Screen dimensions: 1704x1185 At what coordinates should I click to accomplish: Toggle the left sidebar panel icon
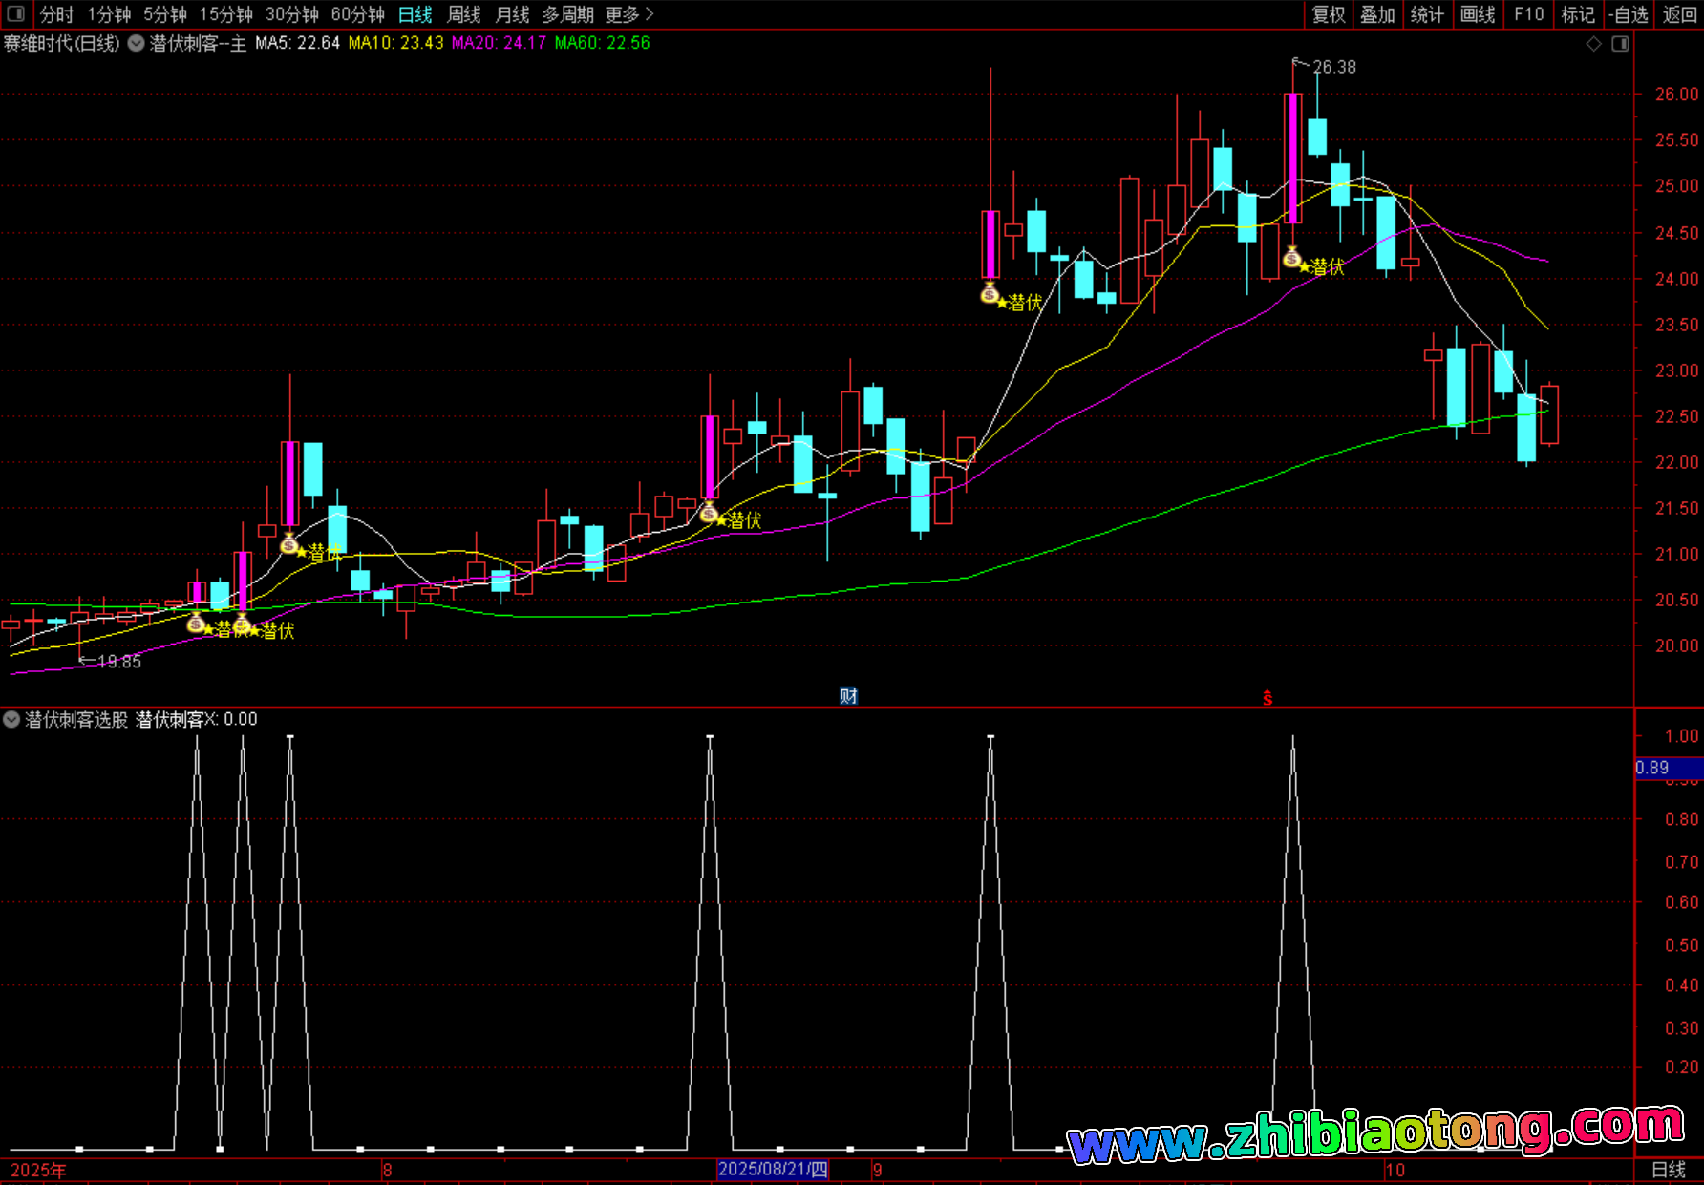pos(15,13)
